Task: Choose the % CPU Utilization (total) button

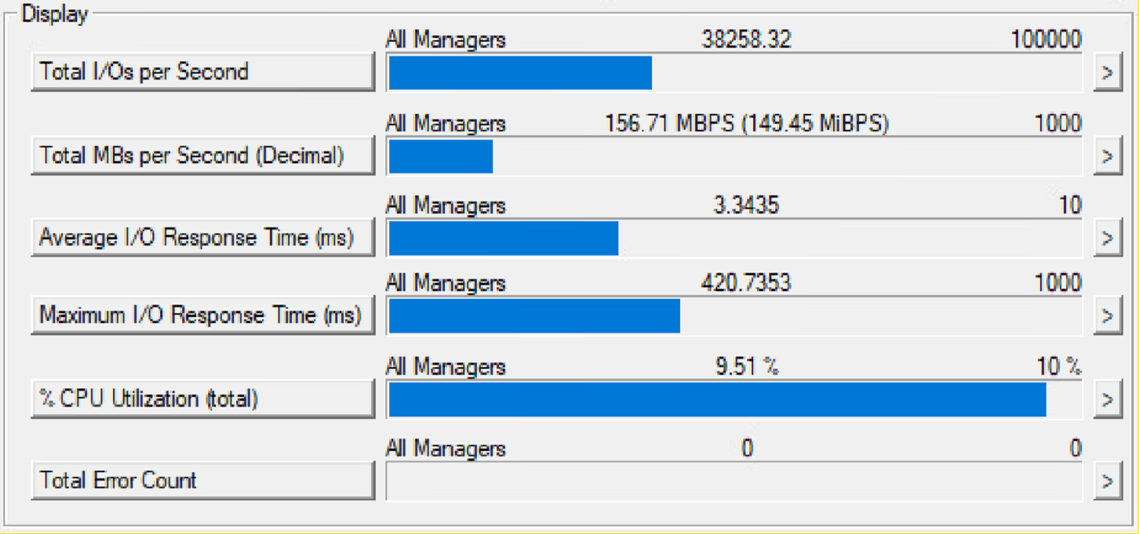Action: click(203, 399)
